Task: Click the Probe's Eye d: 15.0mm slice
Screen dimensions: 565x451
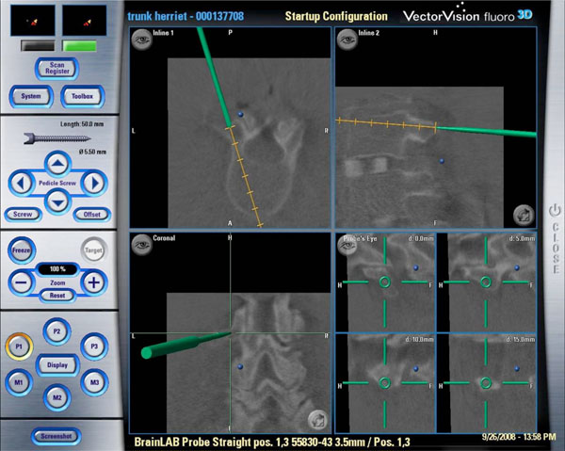Action: tap(487, 383)
